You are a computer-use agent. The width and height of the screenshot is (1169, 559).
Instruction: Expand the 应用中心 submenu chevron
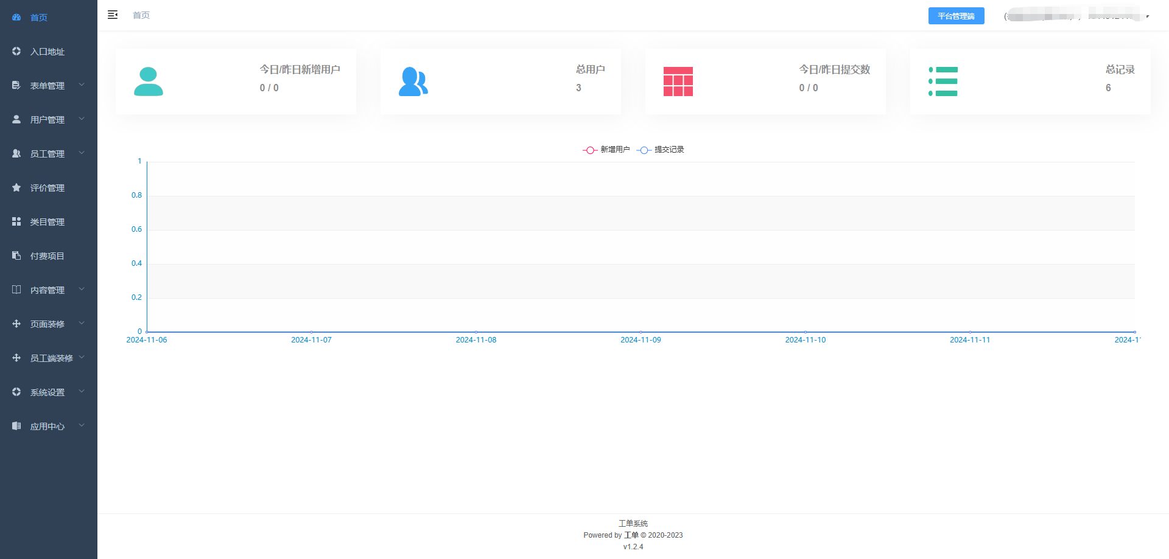(82, 425)
